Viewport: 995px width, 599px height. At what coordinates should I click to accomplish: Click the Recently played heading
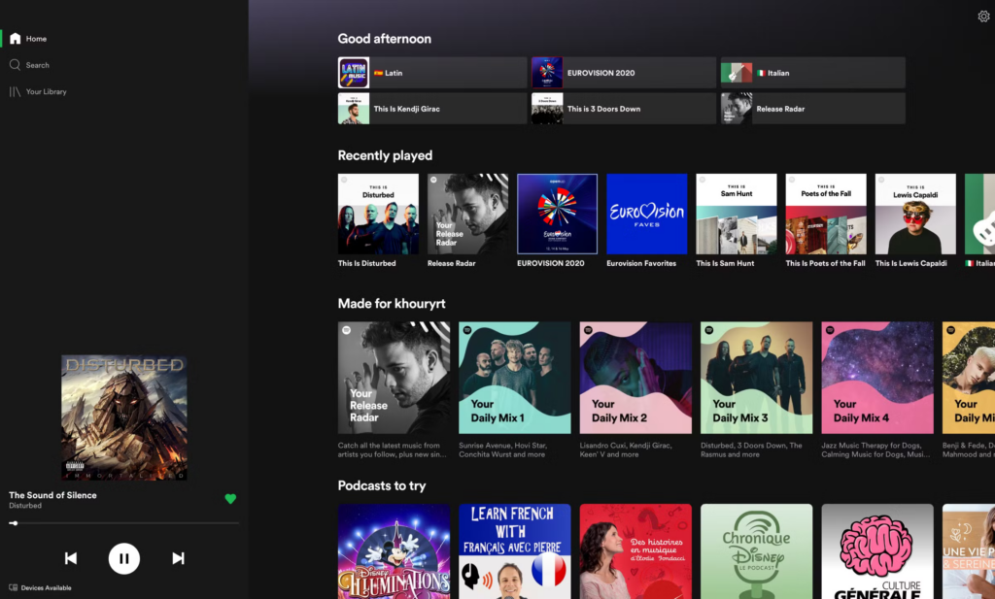coord(385,156)
